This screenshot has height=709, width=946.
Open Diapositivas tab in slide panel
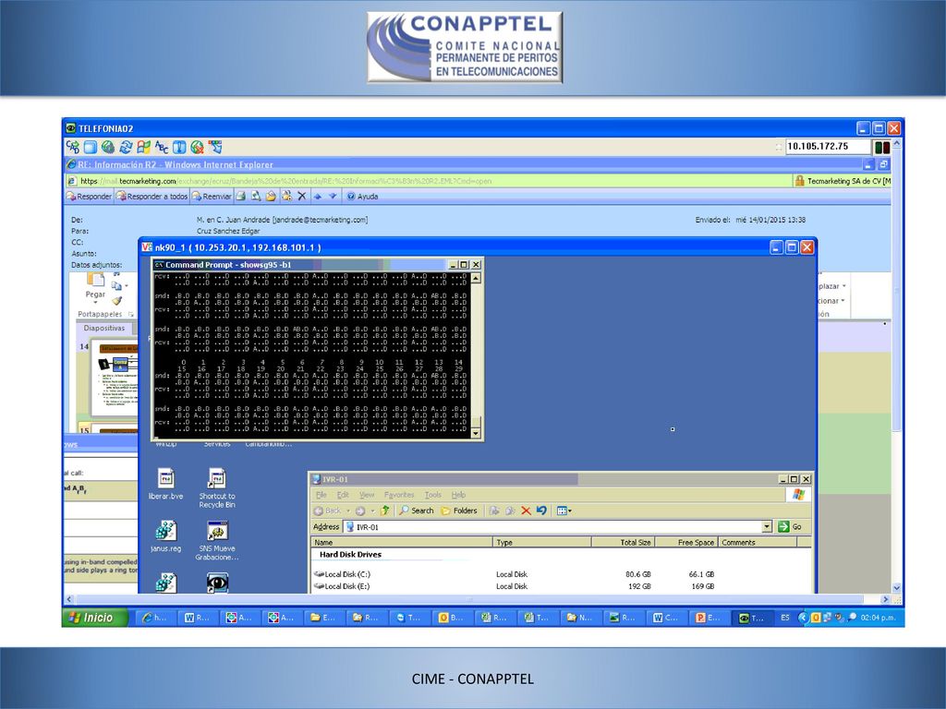104,328
